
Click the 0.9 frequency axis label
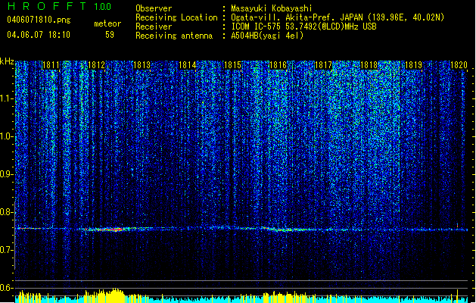[x=7, y=174]
